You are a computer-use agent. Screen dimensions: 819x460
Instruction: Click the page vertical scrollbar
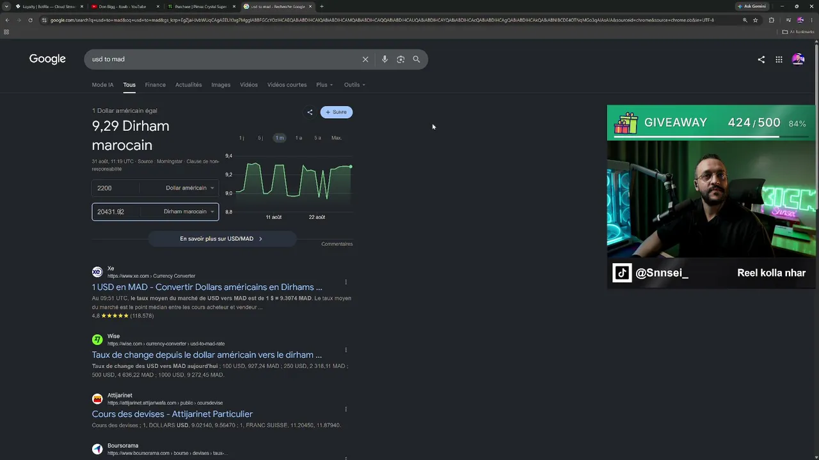(x=816, y=249)
